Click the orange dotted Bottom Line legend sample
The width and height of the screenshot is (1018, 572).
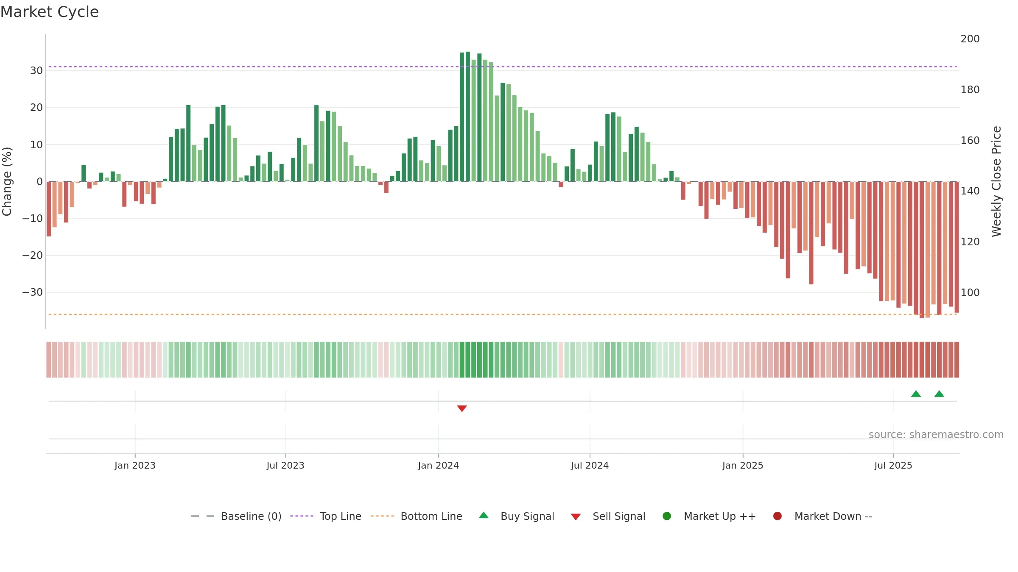pos(382,516)
